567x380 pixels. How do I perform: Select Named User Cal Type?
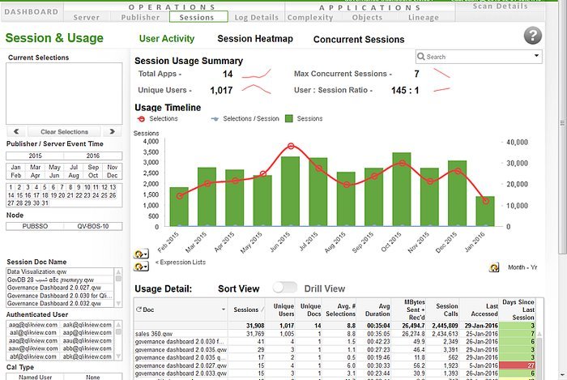click(35, 377)
